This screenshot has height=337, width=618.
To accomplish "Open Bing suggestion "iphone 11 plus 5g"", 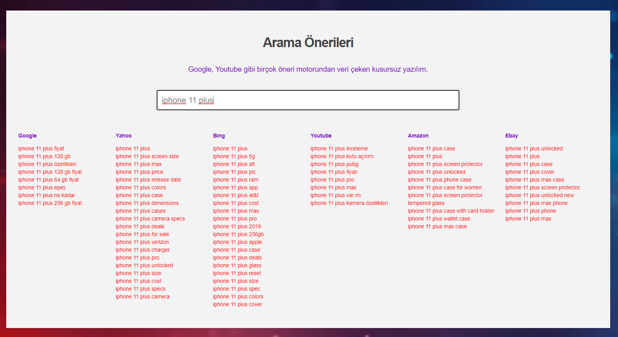I will tap(234, 156).
